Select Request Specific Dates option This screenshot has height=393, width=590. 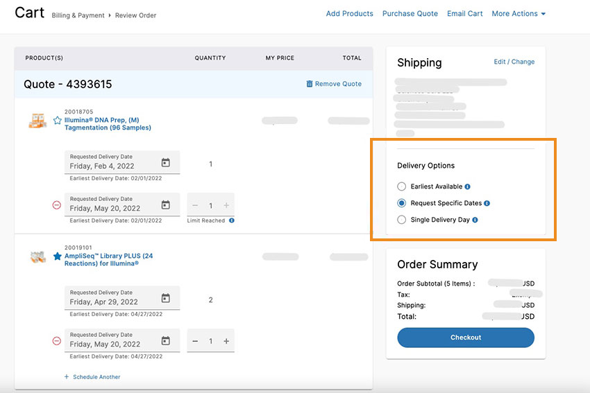402,203
